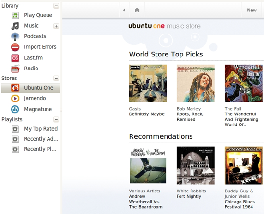Open Magnatune label in sidebar
264x214 pixels.
tap(38, 109)
